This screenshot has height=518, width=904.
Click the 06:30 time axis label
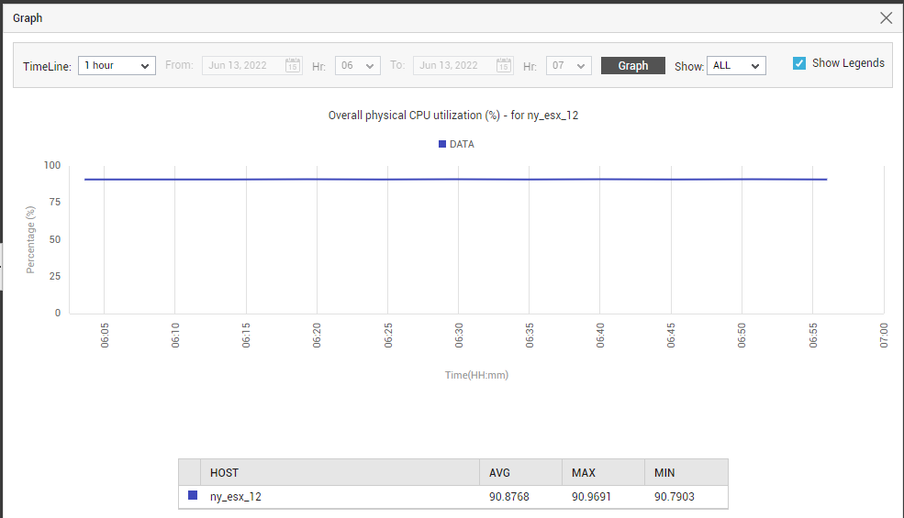coord(459,336)
